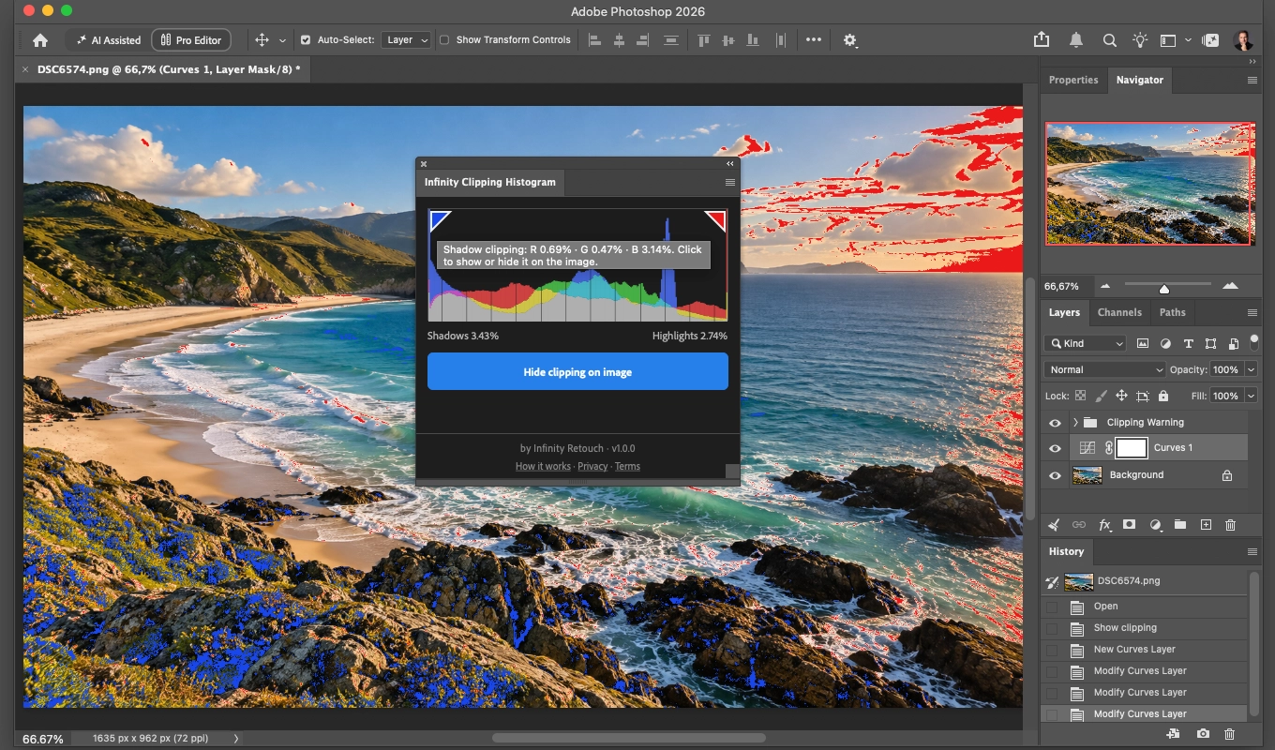Open the options bar gear settings
Viewport: 1275px width, 750px height.
point(849,40)
